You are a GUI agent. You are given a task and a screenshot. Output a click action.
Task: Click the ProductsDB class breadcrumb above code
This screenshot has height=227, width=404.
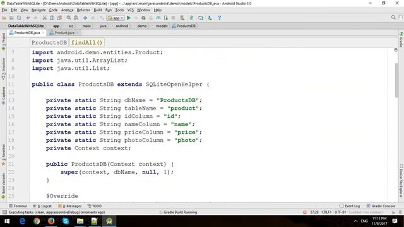[x=49, y=43]
